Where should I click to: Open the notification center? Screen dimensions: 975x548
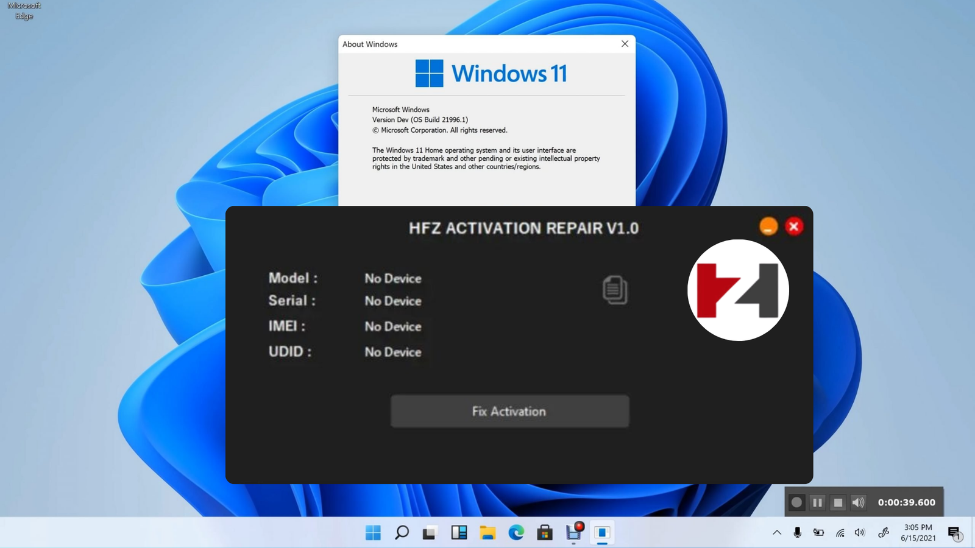click(x=954, y=533)
